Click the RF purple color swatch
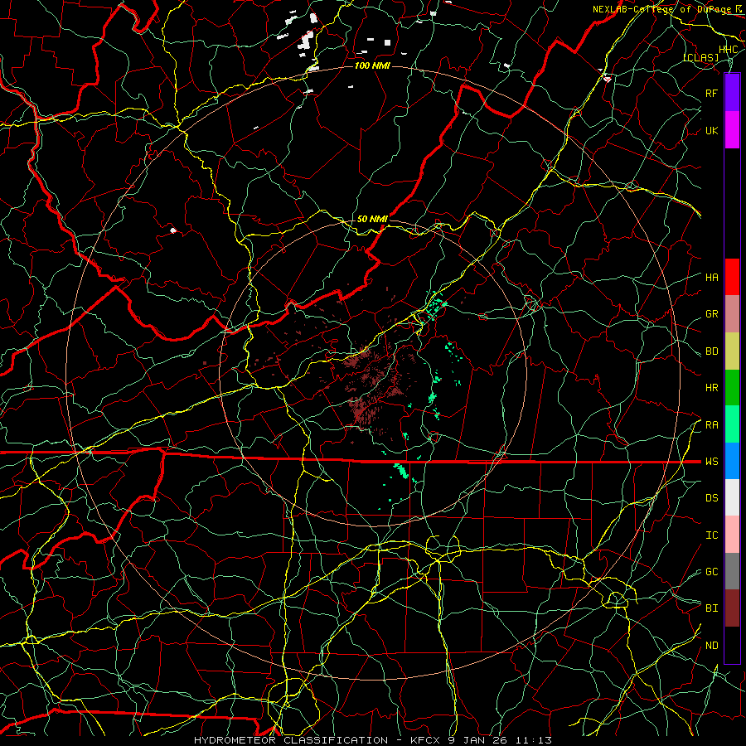This screenshot has height=746, width=746. [x=732, y=93]
